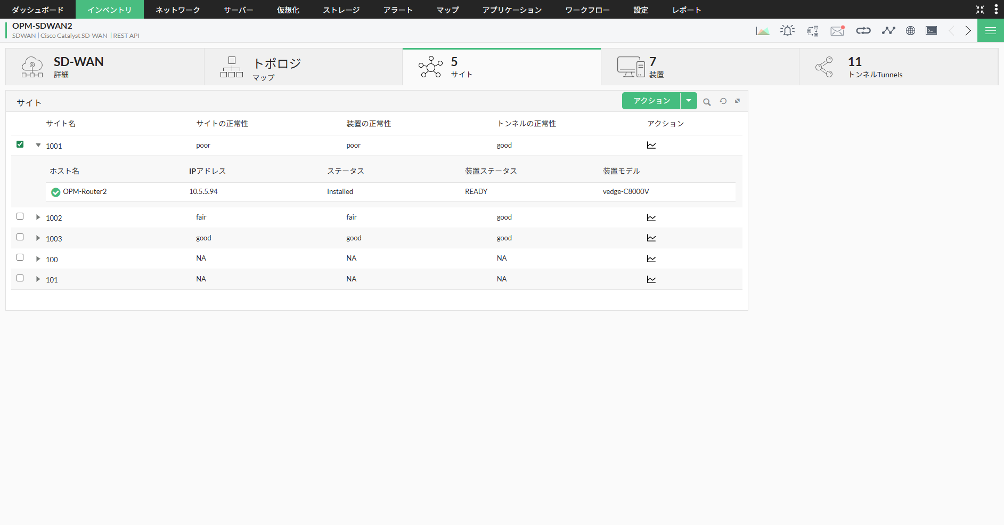Click the IP address 10.5.5.94

point(203,192)
